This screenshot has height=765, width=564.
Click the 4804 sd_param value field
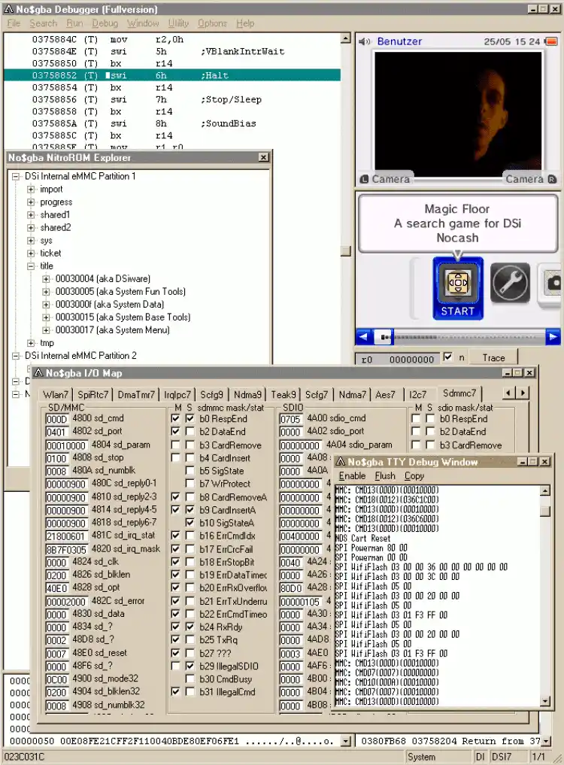66,445
